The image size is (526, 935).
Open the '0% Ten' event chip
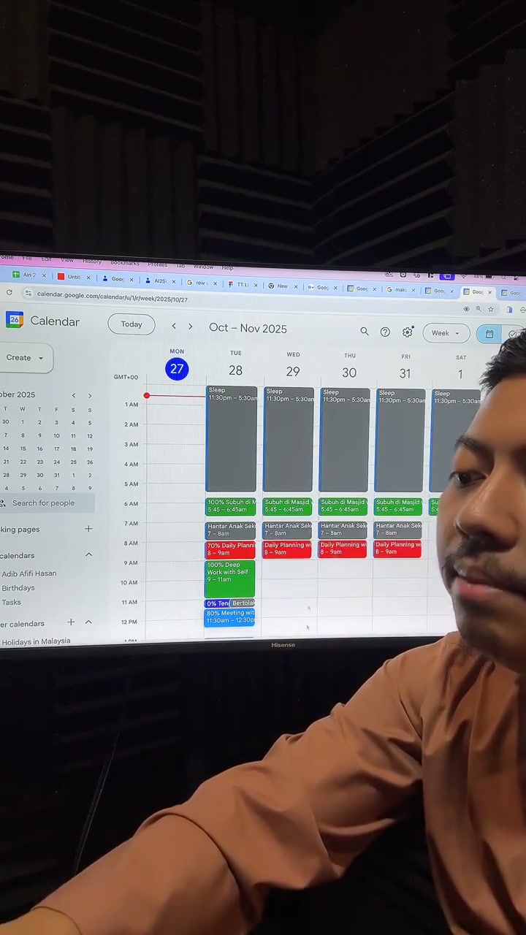pyautogui.click(x=218, y=603)
